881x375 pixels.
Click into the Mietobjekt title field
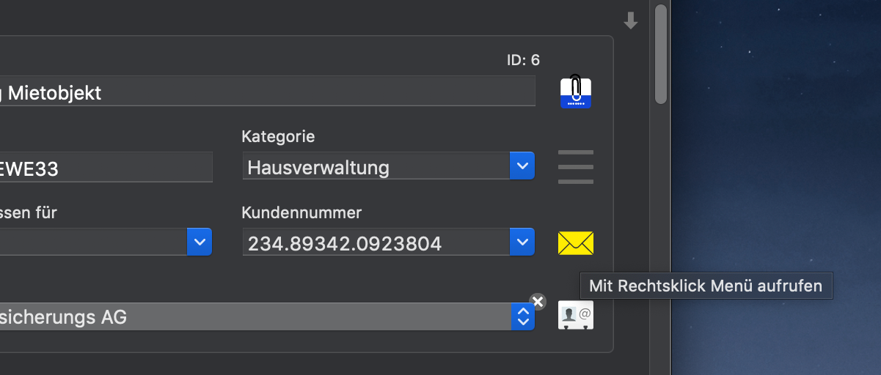268,92
